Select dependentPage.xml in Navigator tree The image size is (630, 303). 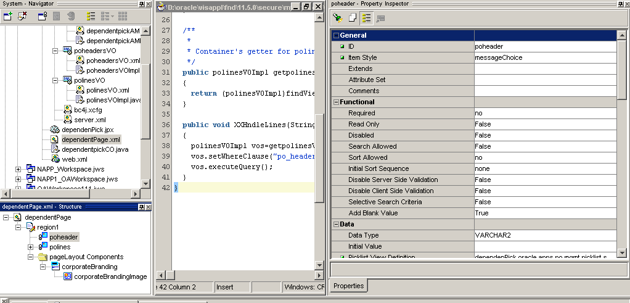click(91, 139)
